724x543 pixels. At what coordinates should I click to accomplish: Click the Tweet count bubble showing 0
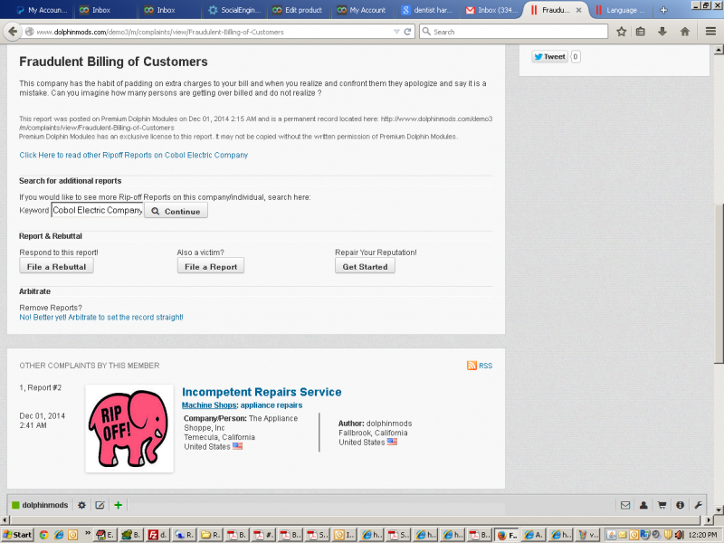(576, 57)
